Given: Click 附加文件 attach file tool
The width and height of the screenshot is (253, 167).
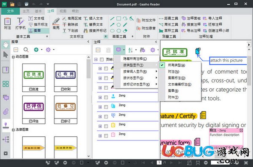Looking at the screenshot, I should [146, 20].
